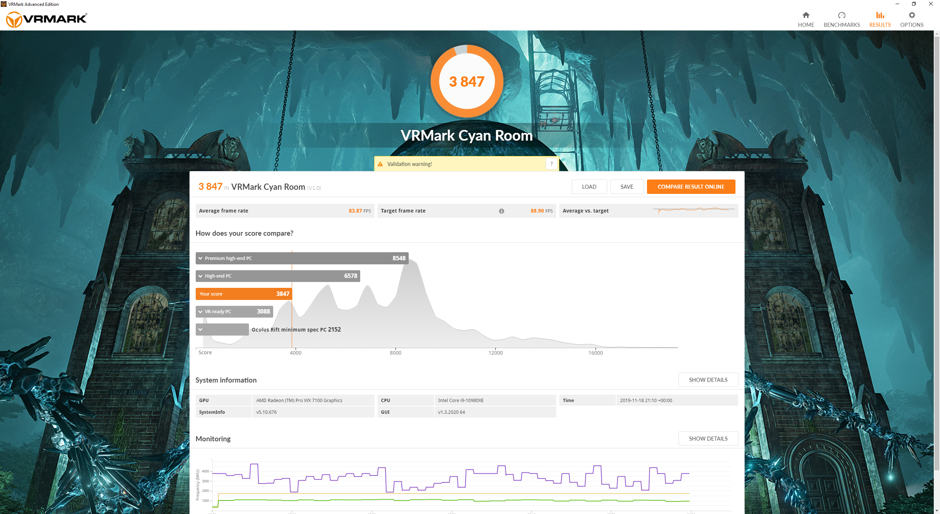Expand Oculus Rift minimum spec PC chevron
The width and height of the screenshot is (940, 514).
(200, 330)
